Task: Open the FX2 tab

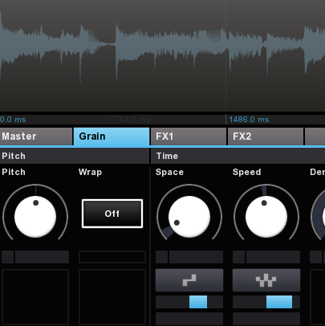Action: coord(266,137)
